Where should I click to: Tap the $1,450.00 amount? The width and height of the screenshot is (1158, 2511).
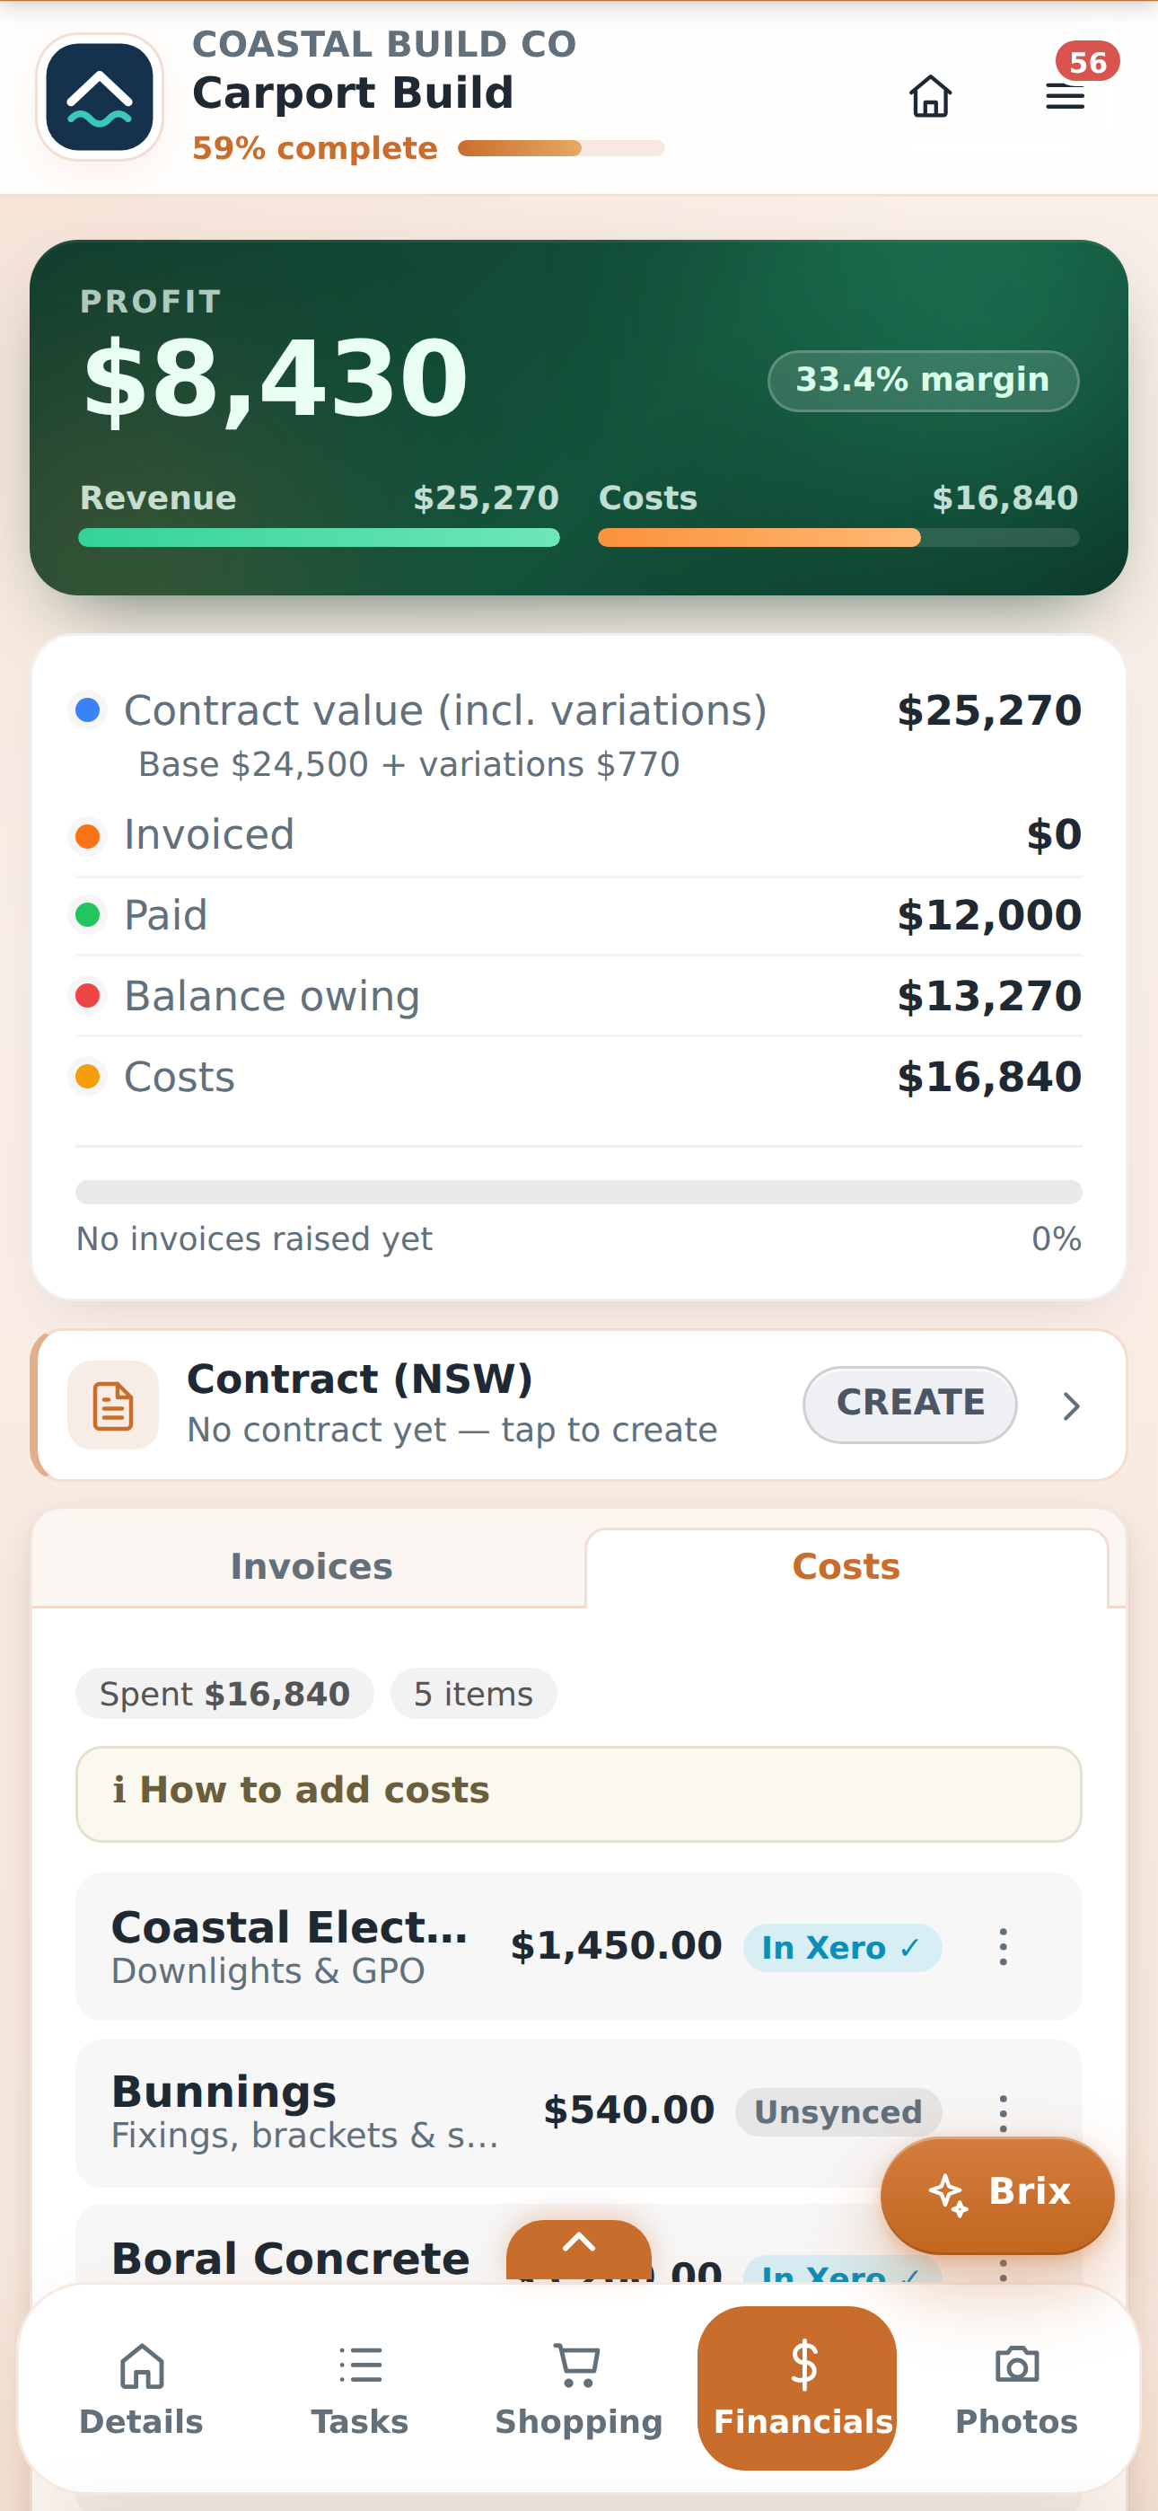pos(616,1945)
